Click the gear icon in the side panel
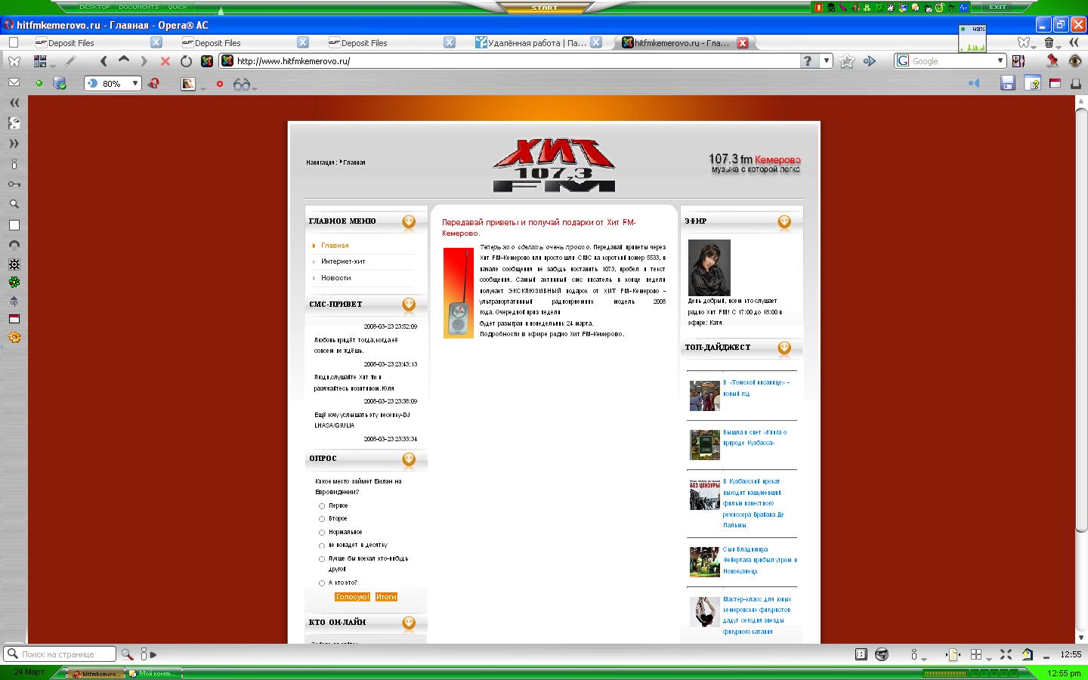The height and width of the screenshot is (680, 1088). 14,338
